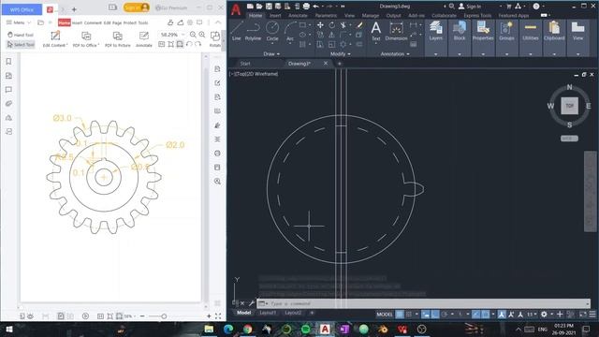Screen dimensions: 599x337
Task: Open the annotation scale 1:1 dropdown
Action: tap(532, 315)
